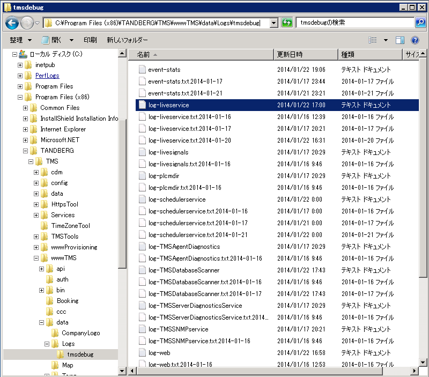The width and height of the screenshot is (429, 377).
Task: Click the magnifier search icon
Action: point(420,23)
